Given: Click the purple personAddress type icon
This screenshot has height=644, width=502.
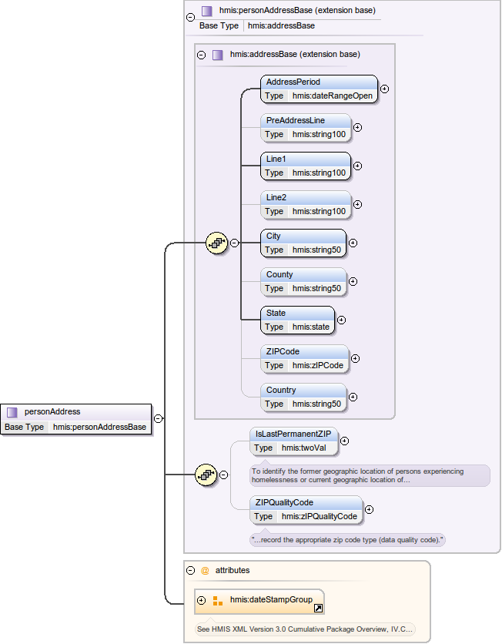Looking at the screenshot, I should 12,412.
